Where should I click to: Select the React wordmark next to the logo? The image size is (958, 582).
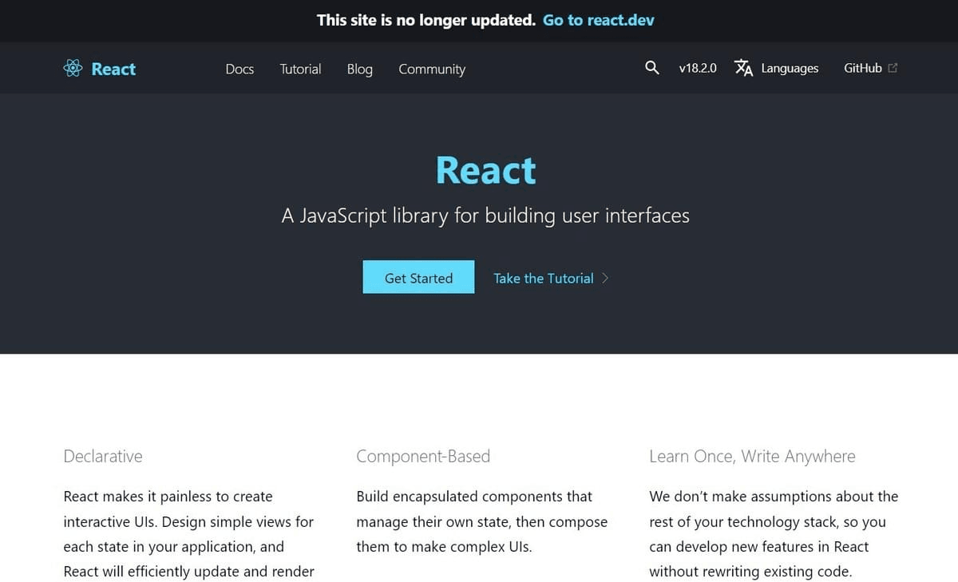click(x=113, y=69)
